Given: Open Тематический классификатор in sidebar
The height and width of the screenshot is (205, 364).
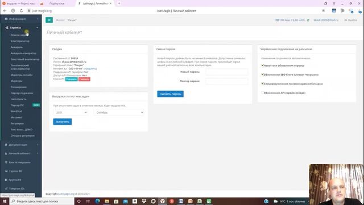Looking at the screenshot, I should coord(20,67).
